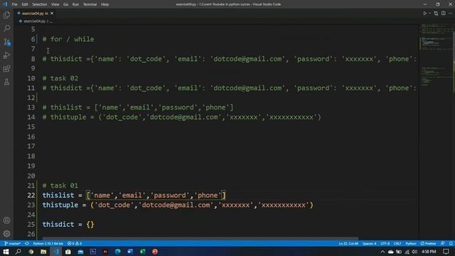Click 'thisdict = {}' on line 25
The image size is (455, 256).
pos(68,225)
